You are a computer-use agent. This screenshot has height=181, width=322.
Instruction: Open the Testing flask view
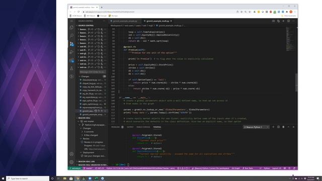pyautogui.click(x=71, y=68)
